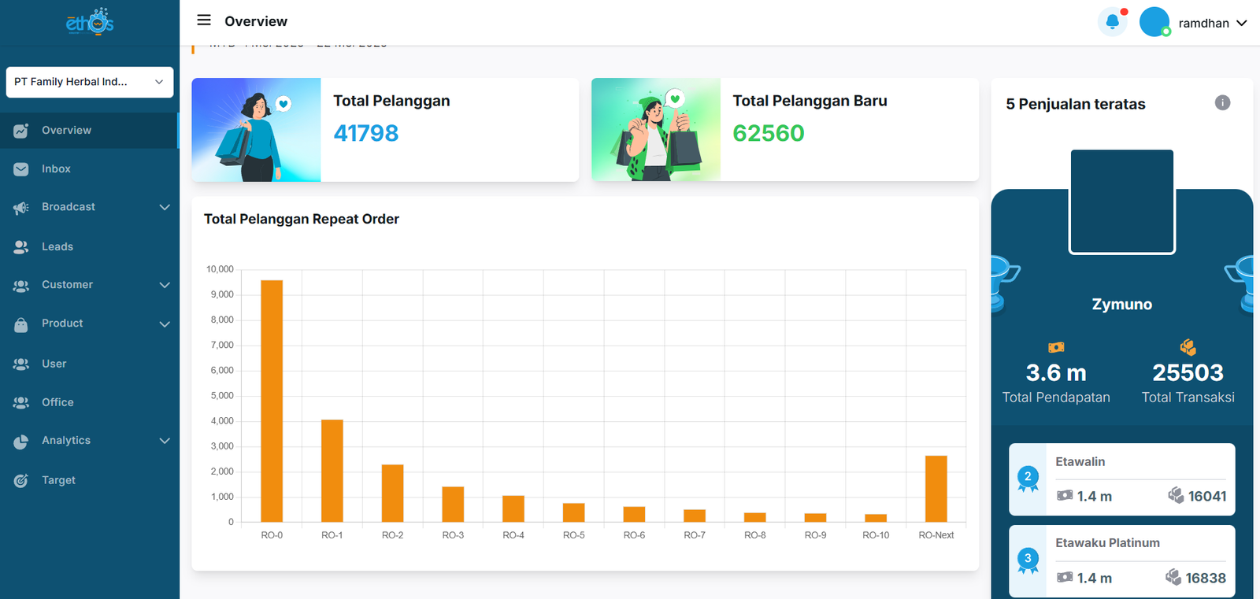Click the info icon beside 5 Penjualan teratas

pyautogui.click(x=1222, y=102)
